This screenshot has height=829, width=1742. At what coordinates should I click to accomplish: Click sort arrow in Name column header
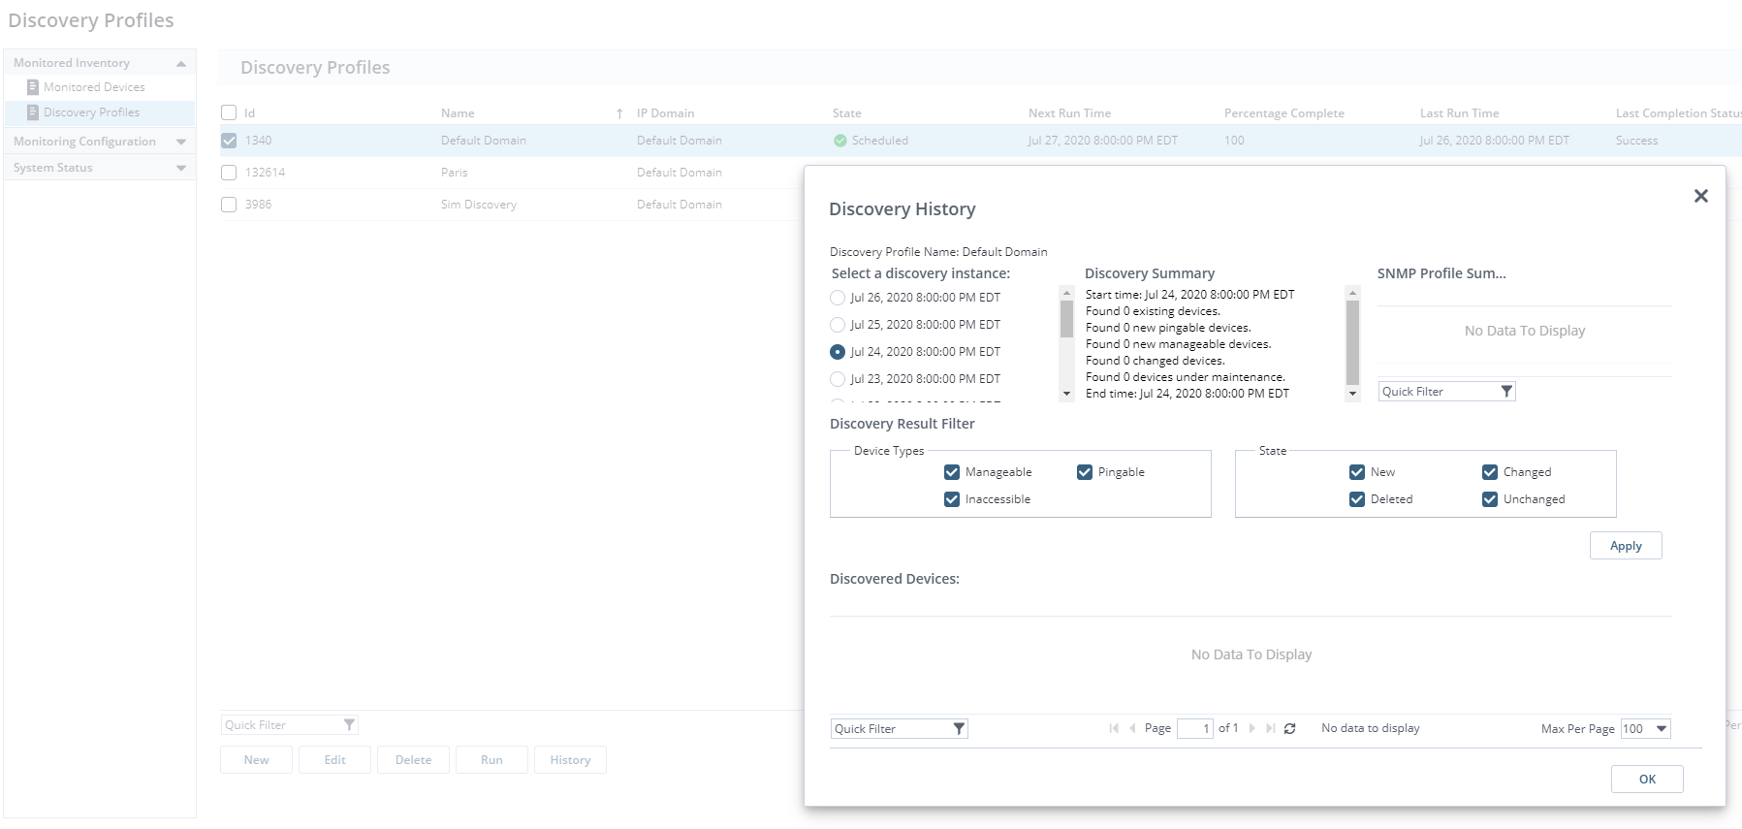[619, 113]
